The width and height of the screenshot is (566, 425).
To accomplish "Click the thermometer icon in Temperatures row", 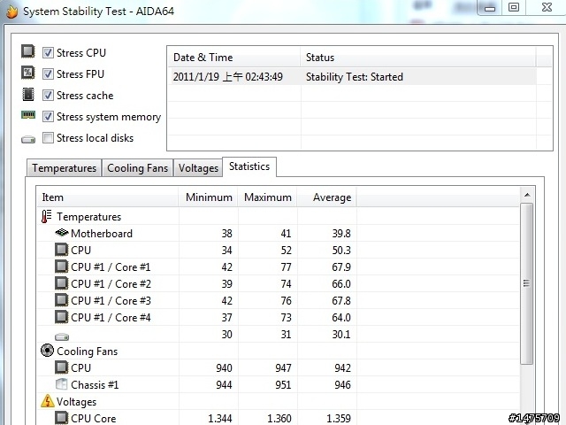I will (46, 216).
